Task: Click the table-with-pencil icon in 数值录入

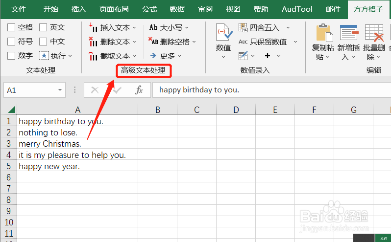Action: click(x=243, y=56)
